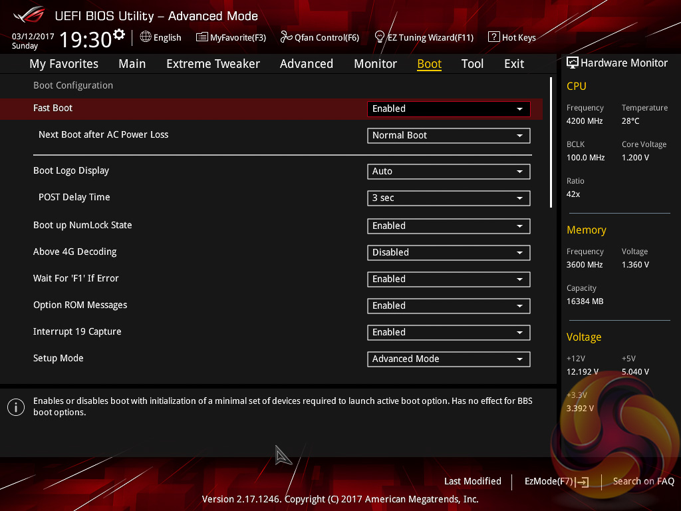Click the 28°C temperature value

[630, 121]
